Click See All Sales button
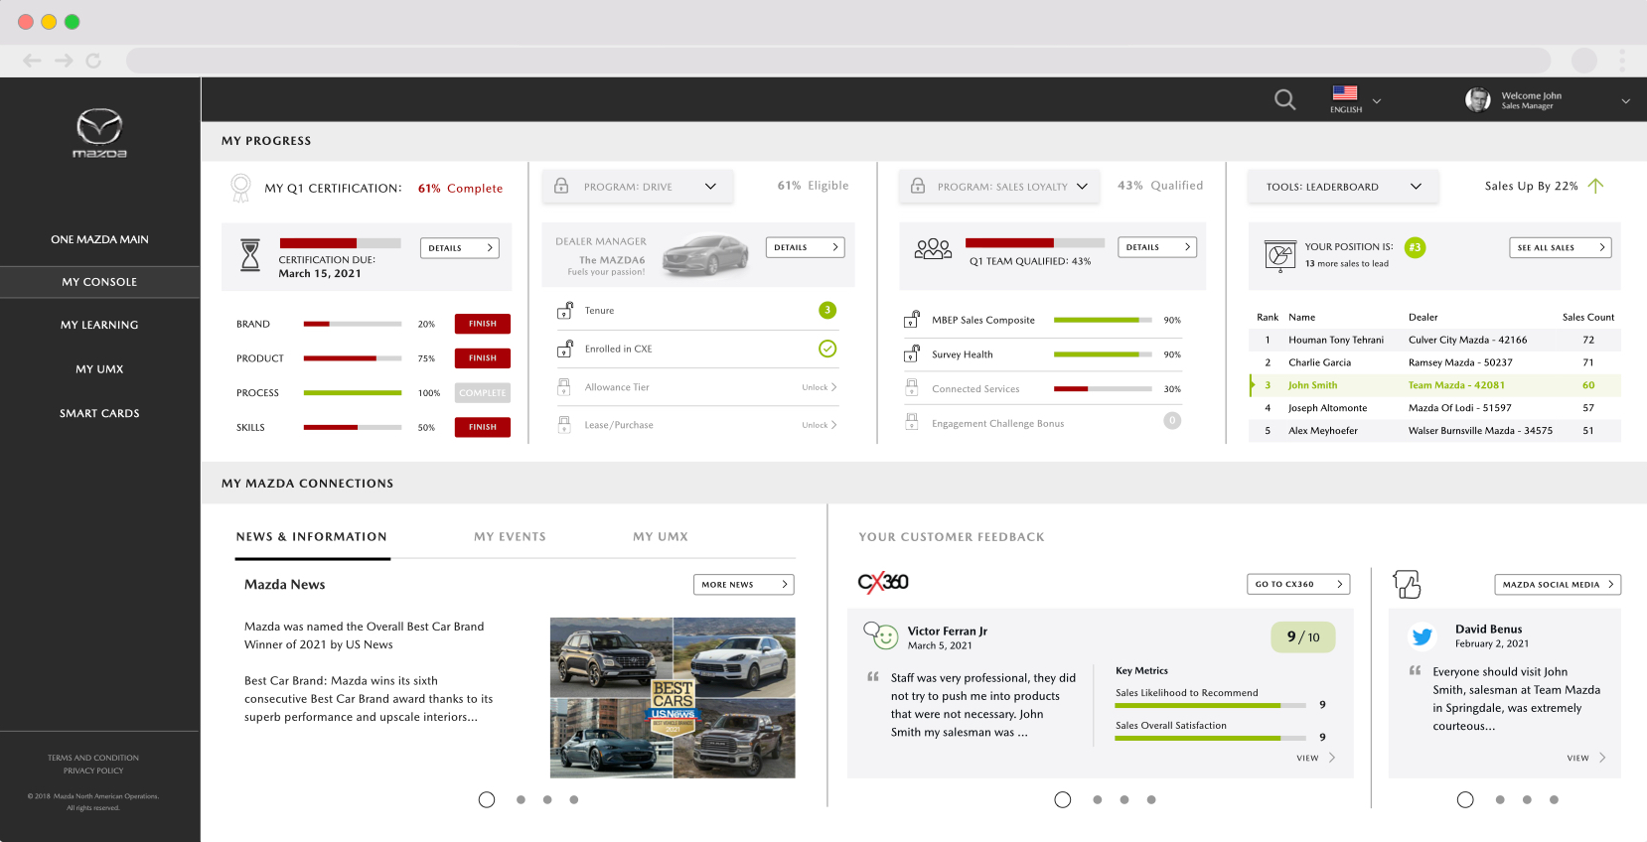Screen dimensions: 1647x842 pos(1561,247)
